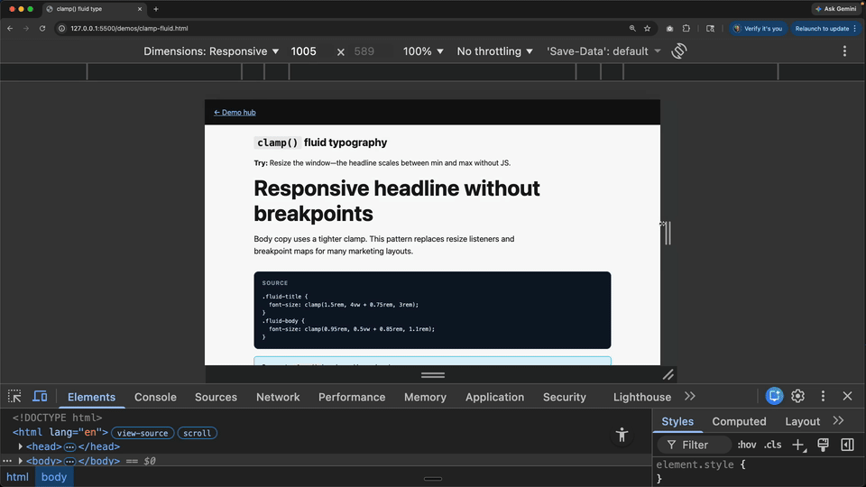Open the No throttling dropdown

tap(495, 51)
